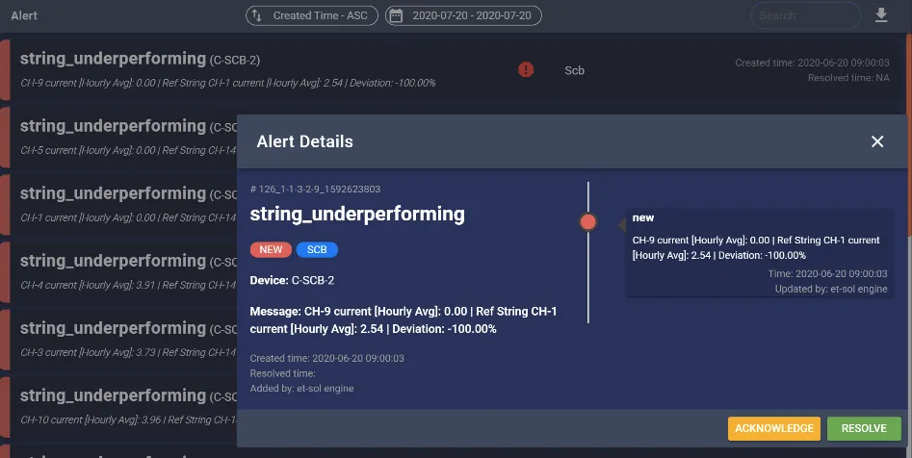
Task: Click the Alert Details dialog heading
Action: coord(304,141)
